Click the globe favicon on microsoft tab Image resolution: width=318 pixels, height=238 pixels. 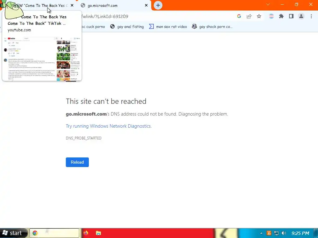[x=83, y=6]
